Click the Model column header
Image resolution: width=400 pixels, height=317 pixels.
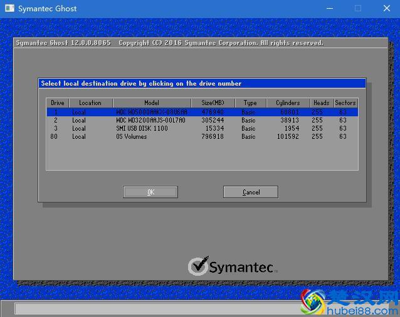point(152,103)
